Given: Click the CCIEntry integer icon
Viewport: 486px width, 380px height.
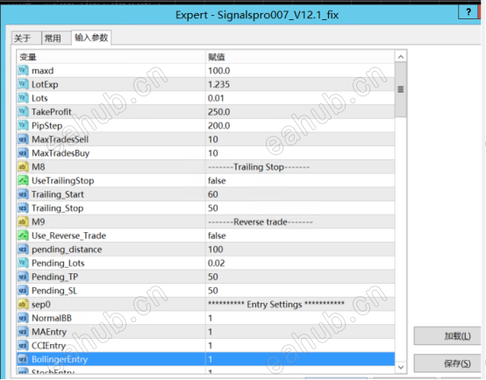Looking at the screenshot, I should point(23,345).
